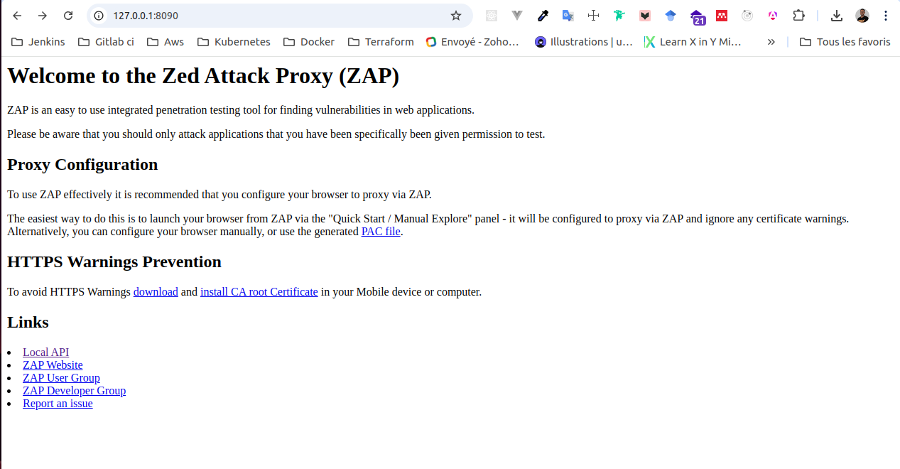Open the Terraform bookmark folder
The image size is (900, 469).
381,42
